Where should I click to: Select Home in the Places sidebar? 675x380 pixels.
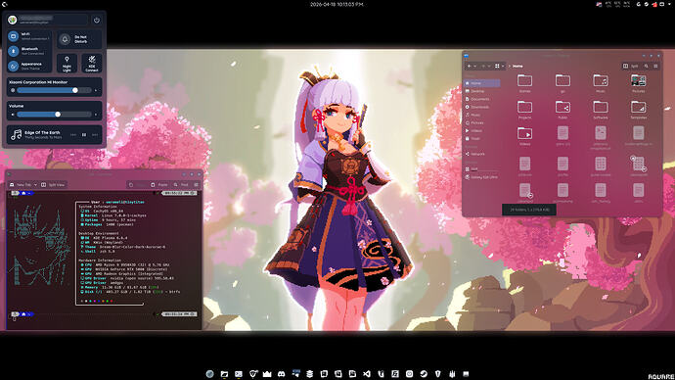click(482, 83)
